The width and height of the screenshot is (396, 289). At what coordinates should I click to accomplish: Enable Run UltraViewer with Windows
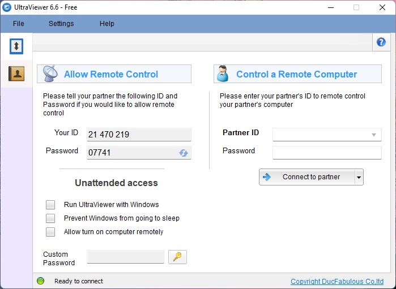50,205
